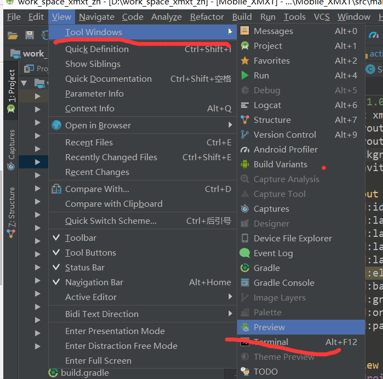Click the Z: Structure side panel tab
Image resolution: width=383 pixels, height=379 pixels.
(11, 212)
